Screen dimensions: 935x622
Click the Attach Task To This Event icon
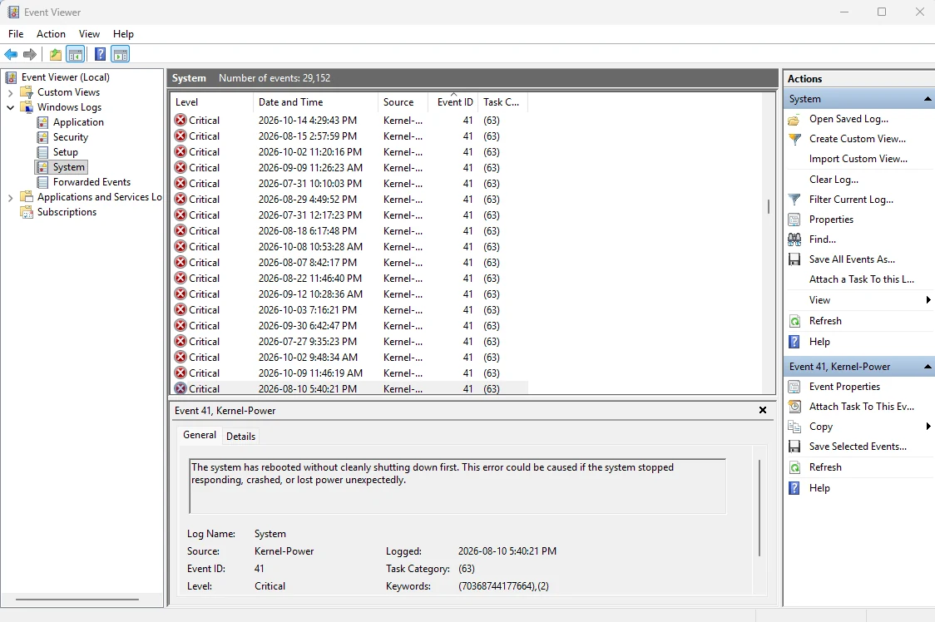pos(794,407)
